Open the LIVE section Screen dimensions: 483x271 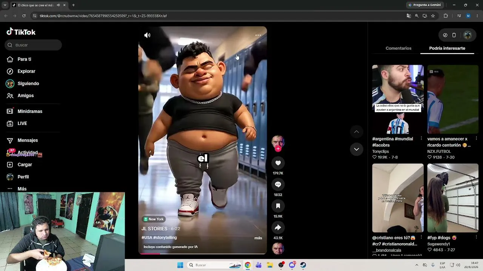22,123
